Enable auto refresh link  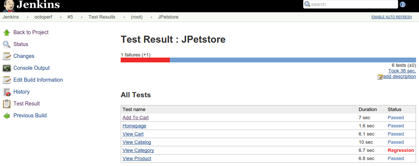pos(392,17)
